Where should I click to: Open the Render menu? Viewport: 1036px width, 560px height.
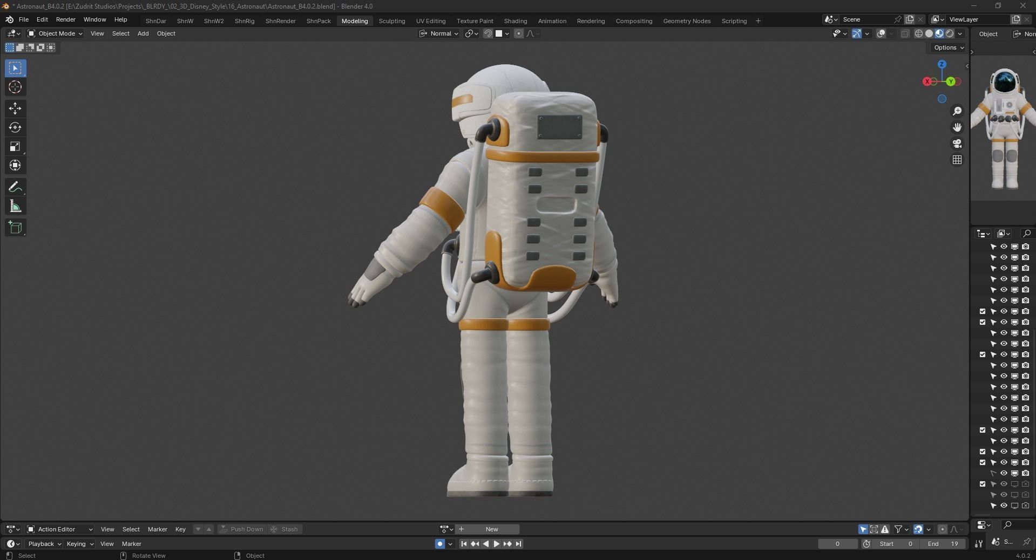tap(66, 19)
